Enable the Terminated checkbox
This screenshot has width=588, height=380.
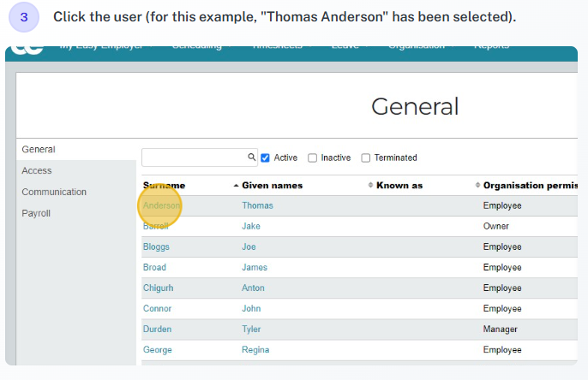tap(366, 158)
